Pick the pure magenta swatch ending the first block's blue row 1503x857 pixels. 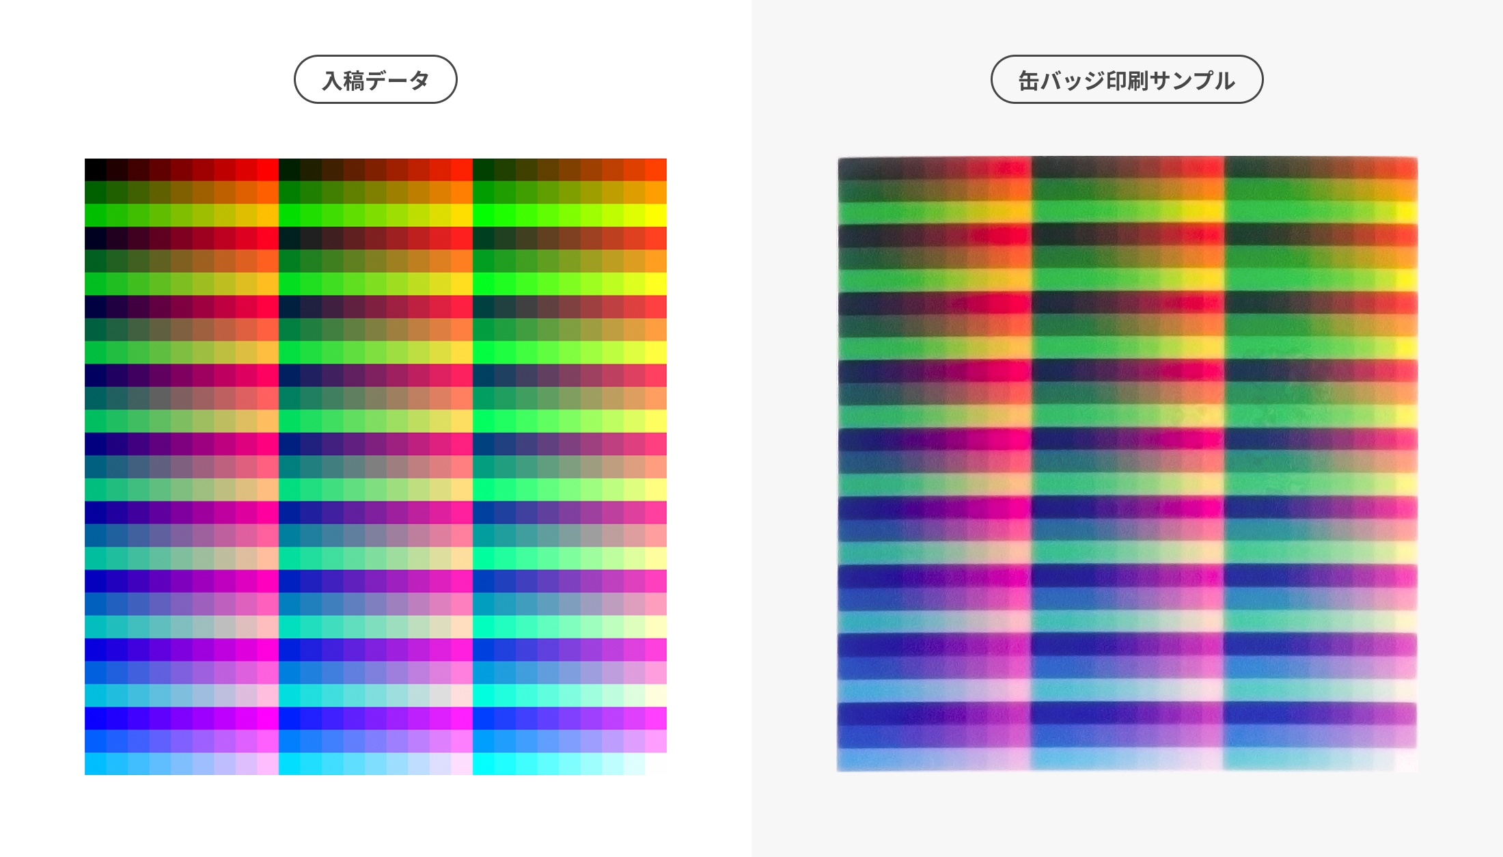click(268, 718)
